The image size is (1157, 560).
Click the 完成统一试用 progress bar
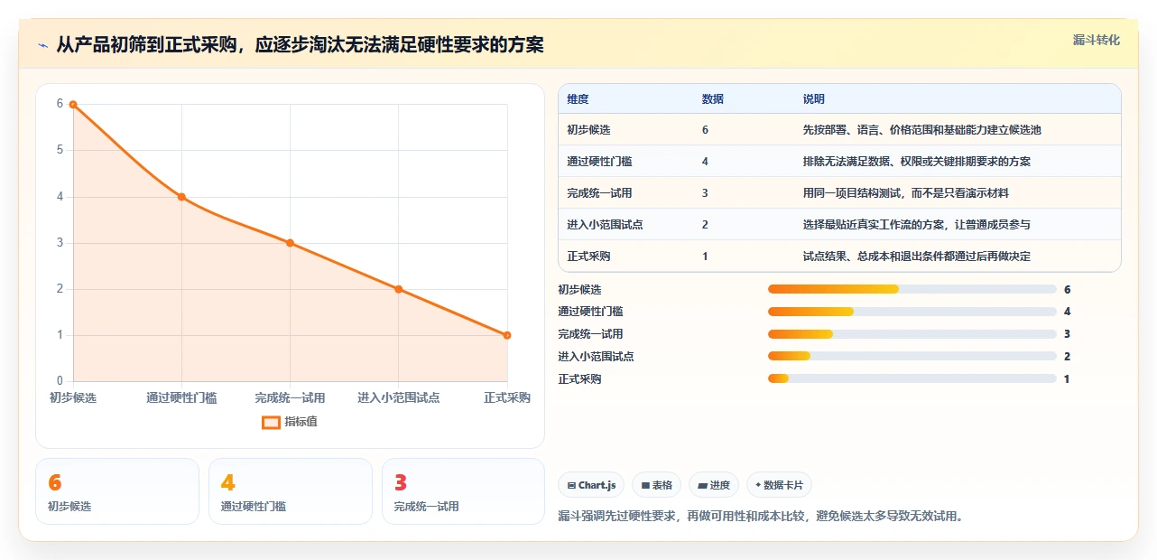point(912,334)
